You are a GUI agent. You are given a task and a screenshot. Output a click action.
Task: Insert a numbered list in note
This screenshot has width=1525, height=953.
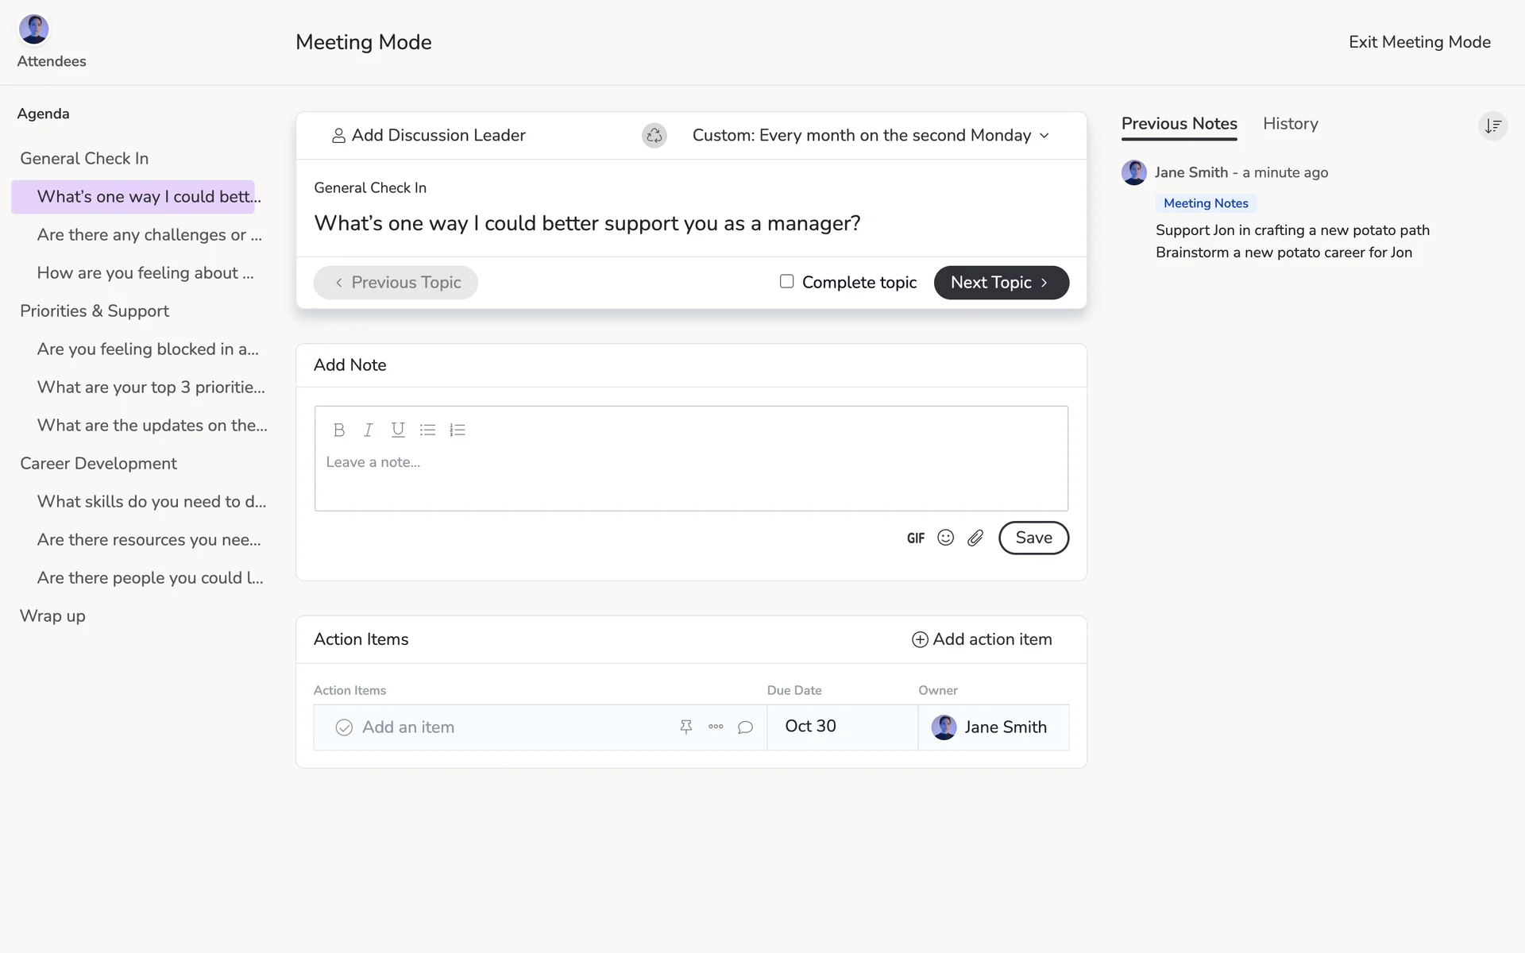pos(457,430)
